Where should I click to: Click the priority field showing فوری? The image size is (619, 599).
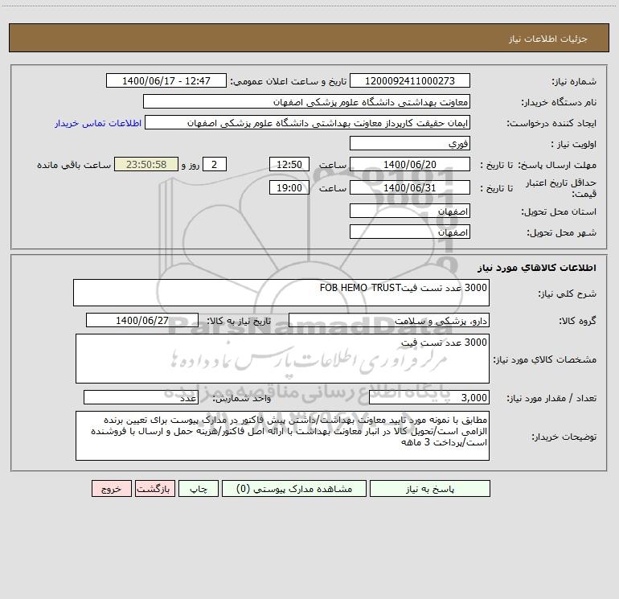click(x=410, y=144)
